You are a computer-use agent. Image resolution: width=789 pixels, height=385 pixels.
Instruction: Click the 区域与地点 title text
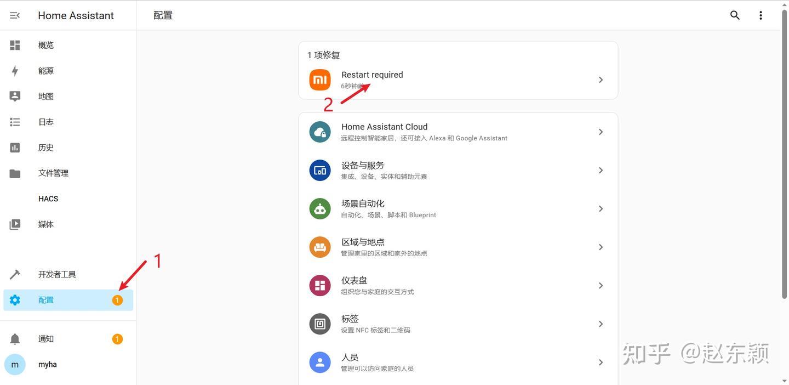coord(363,242)
